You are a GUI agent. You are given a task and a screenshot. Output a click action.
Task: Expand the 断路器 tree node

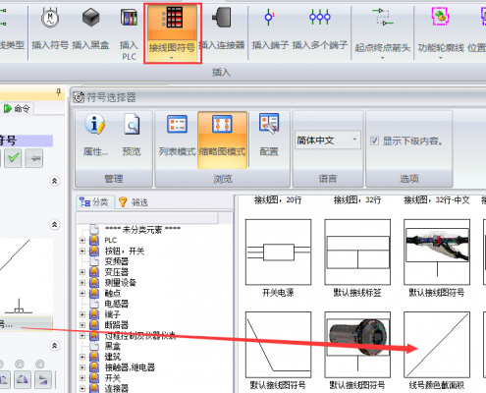coord(82,325)
